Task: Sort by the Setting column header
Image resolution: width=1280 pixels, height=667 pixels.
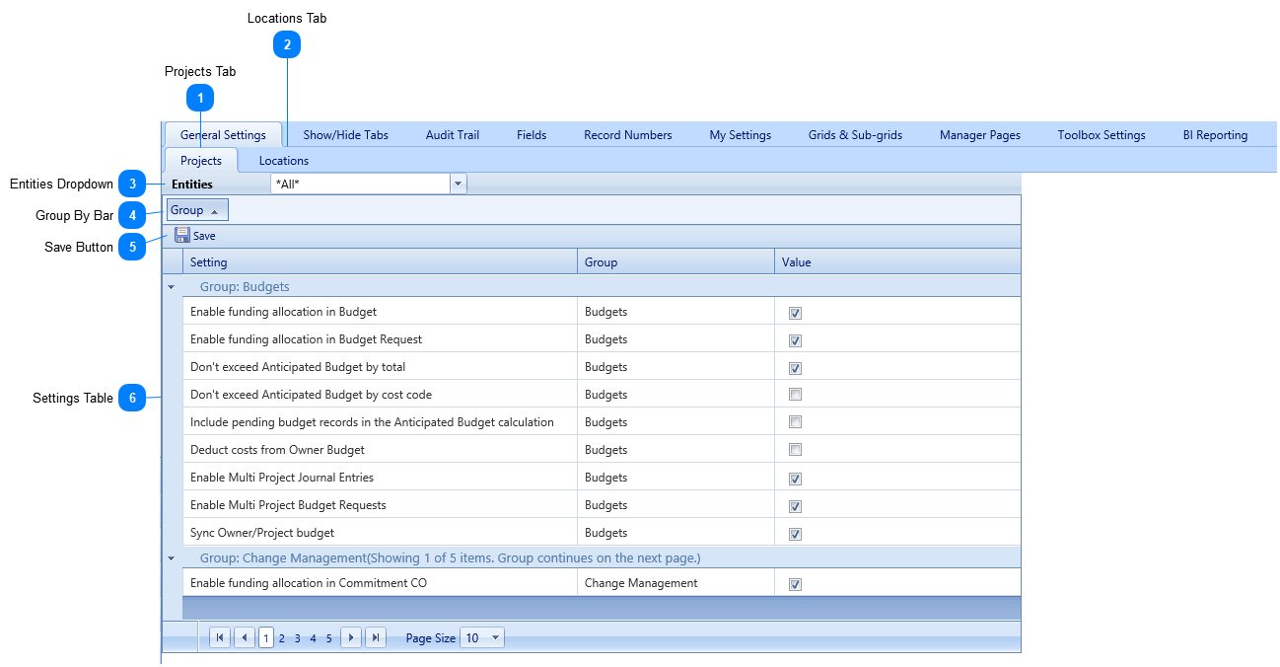Action: 380,261
